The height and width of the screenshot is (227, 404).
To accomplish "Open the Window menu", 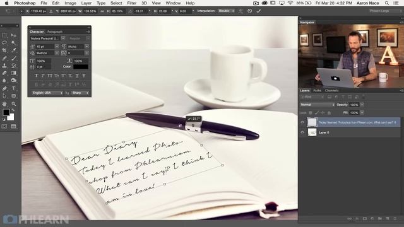I will [173, 3].
